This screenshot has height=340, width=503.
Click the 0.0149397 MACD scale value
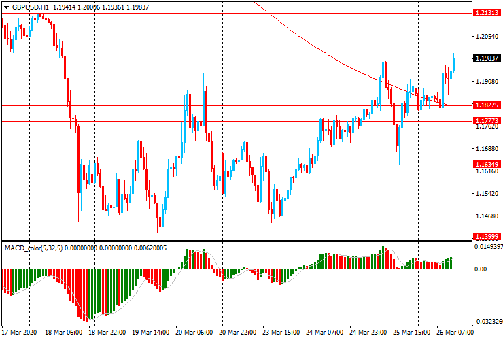click(x=489, y=247)
